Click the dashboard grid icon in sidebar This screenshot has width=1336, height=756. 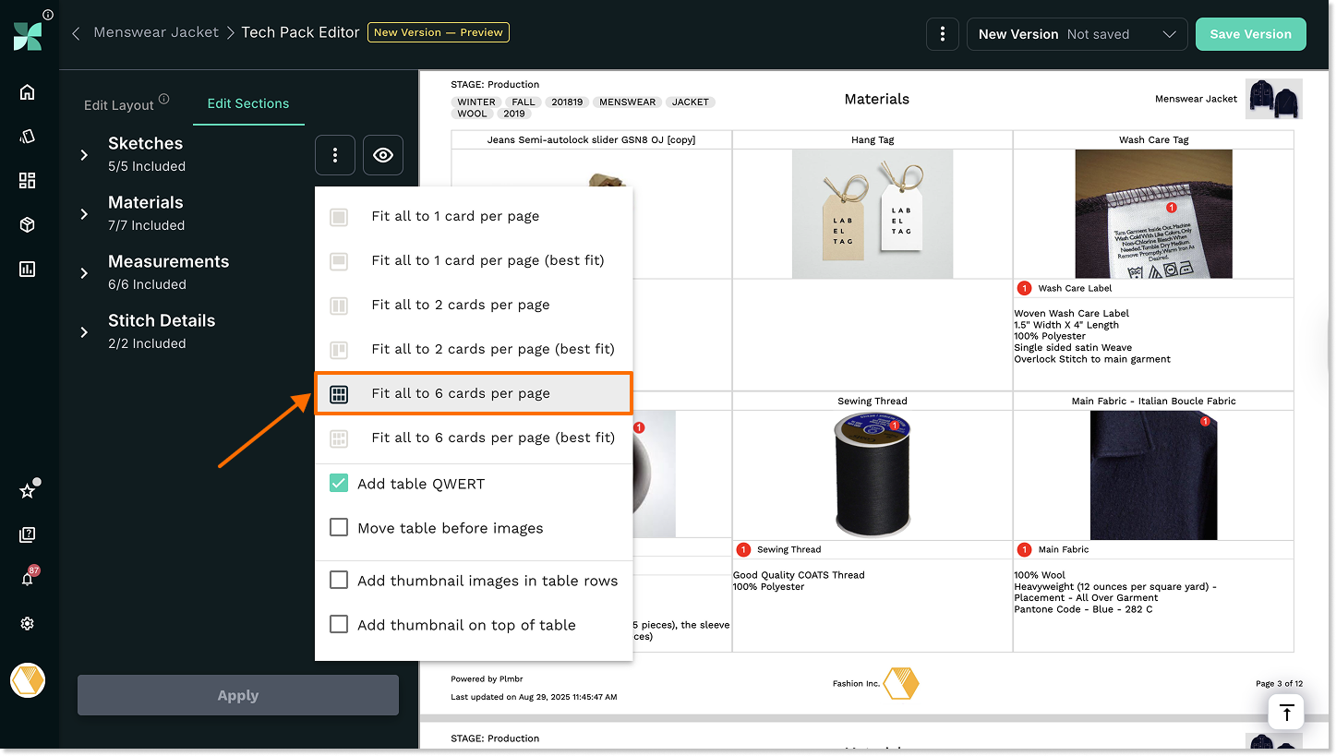coord(27,181)
